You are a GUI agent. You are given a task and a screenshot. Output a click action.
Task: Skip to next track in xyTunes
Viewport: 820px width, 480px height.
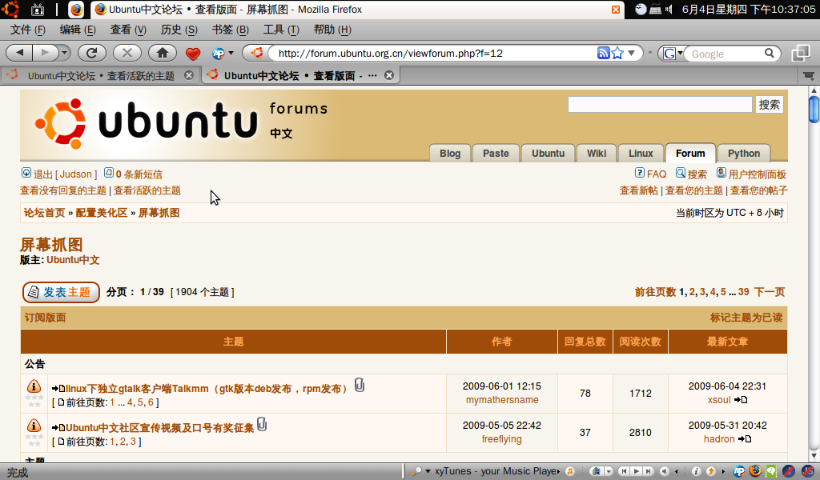point(648,471)
